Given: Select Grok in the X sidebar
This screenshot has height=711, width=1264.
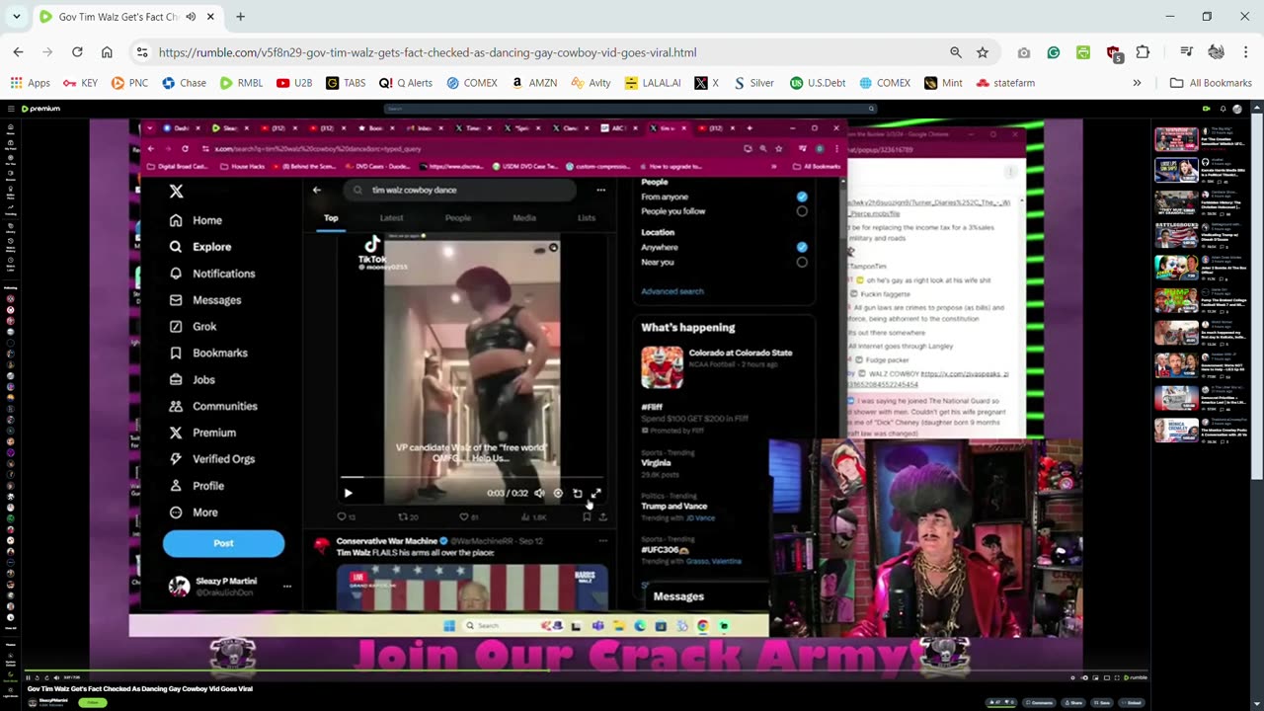Looking at the screenshot, I should click(194, 326).
